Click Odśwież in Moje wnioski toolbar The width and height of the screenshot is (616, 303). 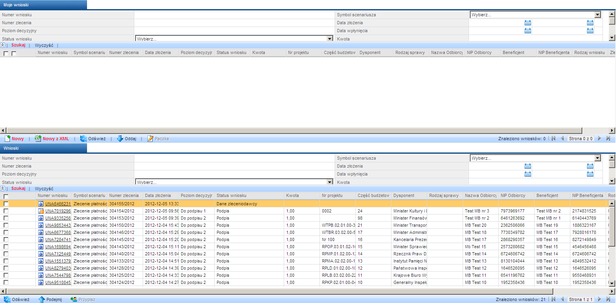(93, 139)
